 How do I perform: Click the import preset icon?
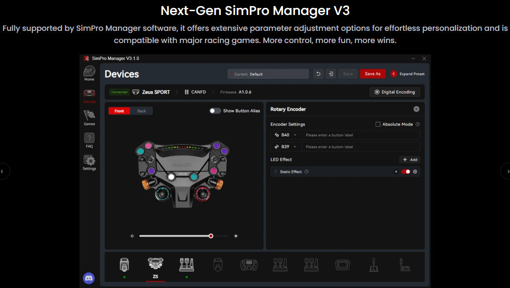pos(331,74)
